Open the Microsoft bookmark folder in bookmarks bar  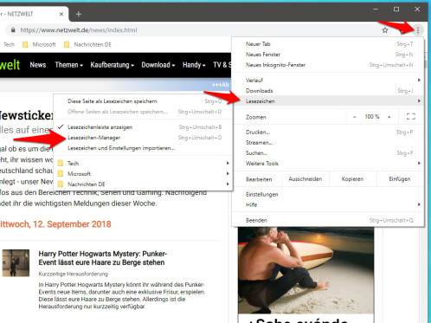[39, 44]
